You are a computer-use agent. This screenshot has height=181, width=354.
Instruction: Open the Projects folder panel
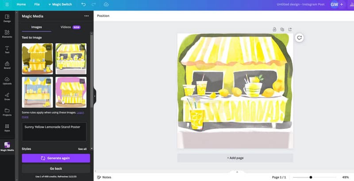(x=7, y=111)
